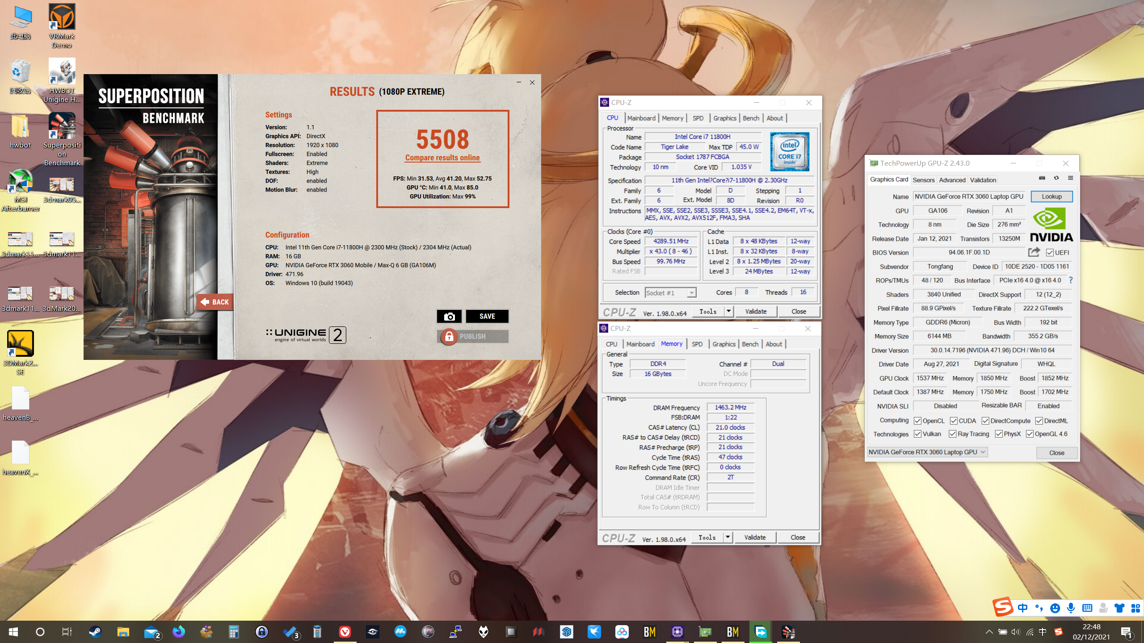Open the volume control in the system tray

coord(1016,632)
